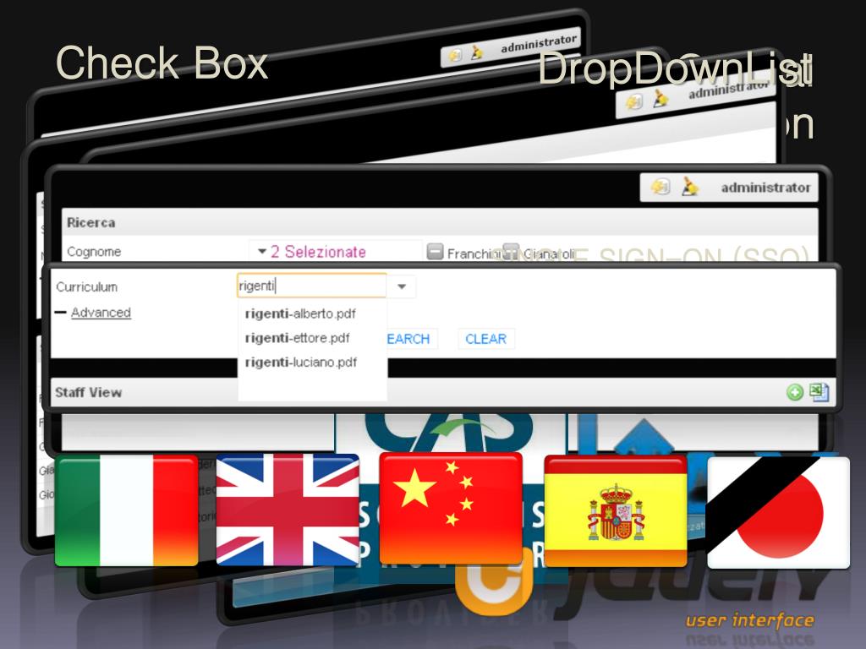Click the Curriculum field label
This screenshot has width=866, height=649.
[87, 287]
